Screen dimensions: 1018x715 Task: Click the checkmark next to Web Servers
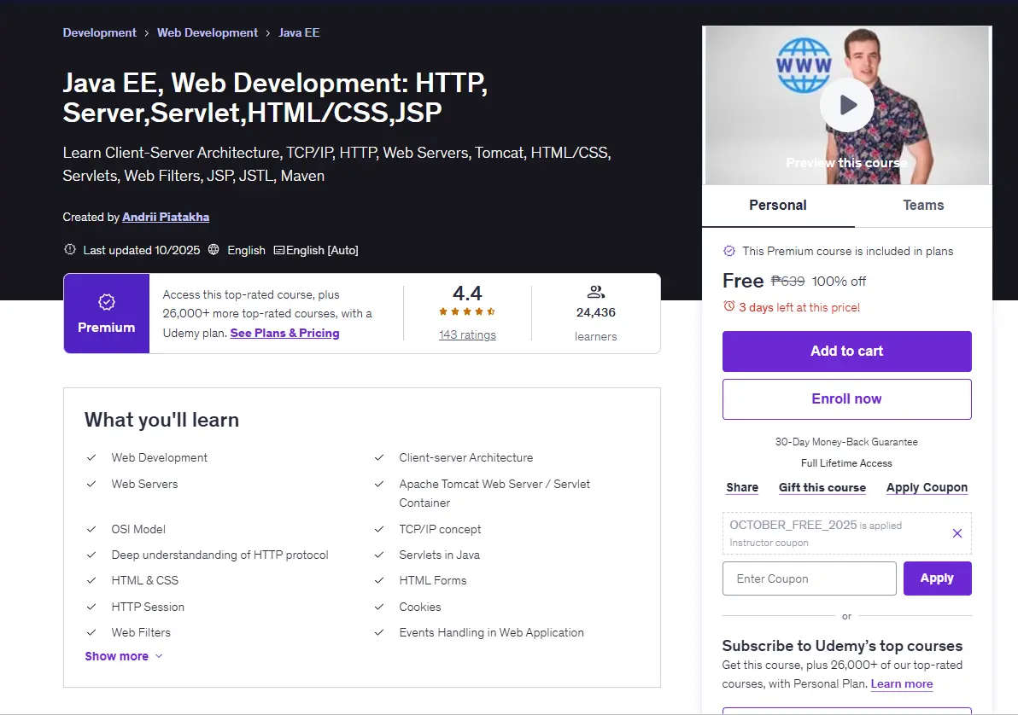(x=91, y=484)
